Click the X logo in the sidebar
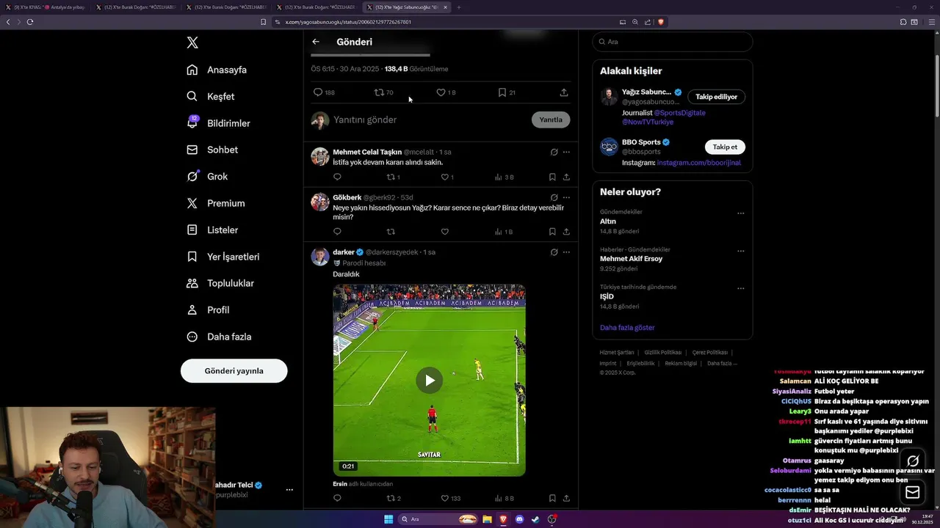 click(x=192, y=43)
